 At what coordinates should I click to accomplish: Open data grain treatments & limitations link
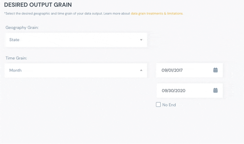[x=157, y=13]
